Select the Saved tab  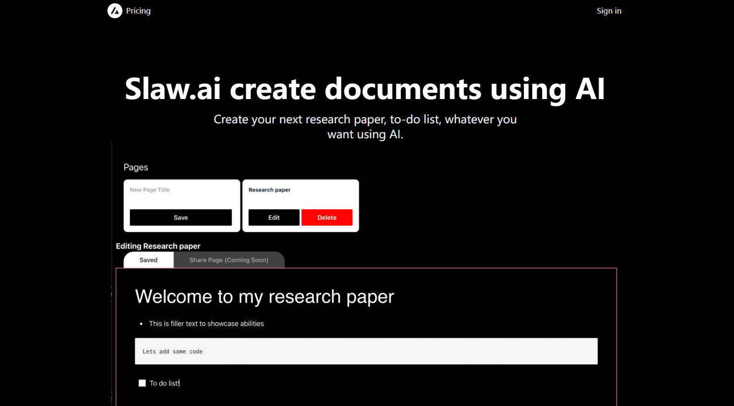tap(149, 260)
